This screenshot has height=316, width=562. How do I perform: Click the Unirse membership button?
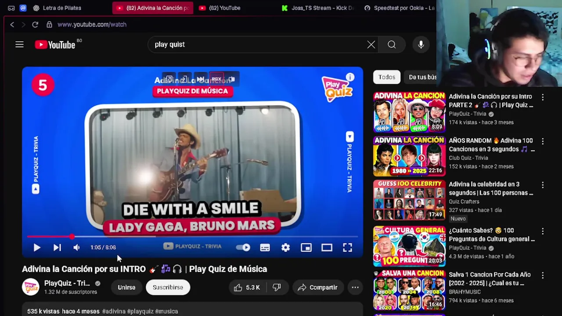(126, 287)
